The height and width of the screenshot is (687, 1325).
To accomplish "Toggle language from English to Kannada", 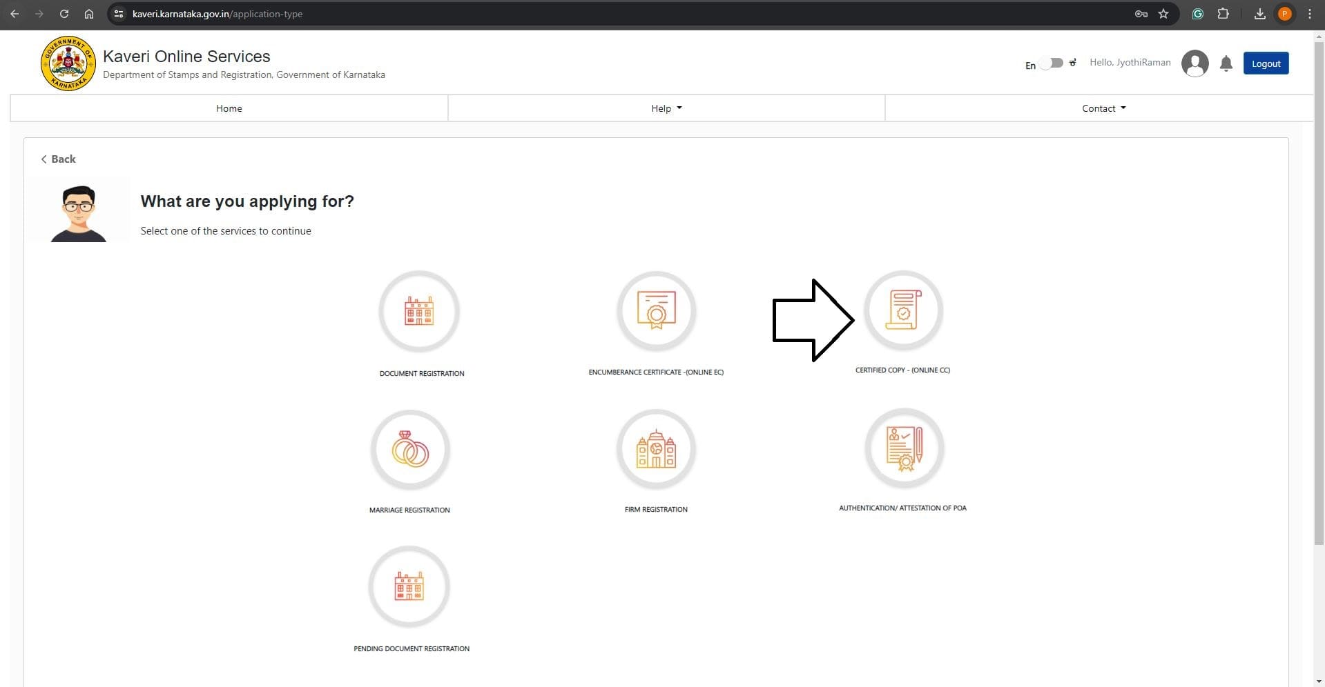I will click(x=1052, y=63).
